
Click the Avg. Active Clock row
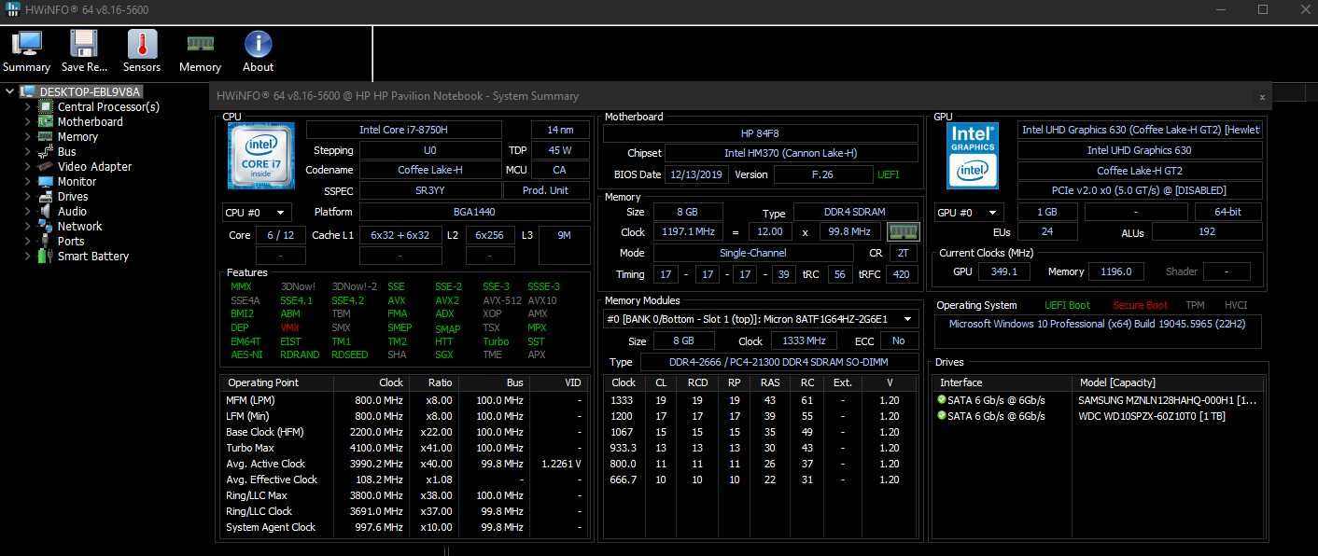[406, 464]
